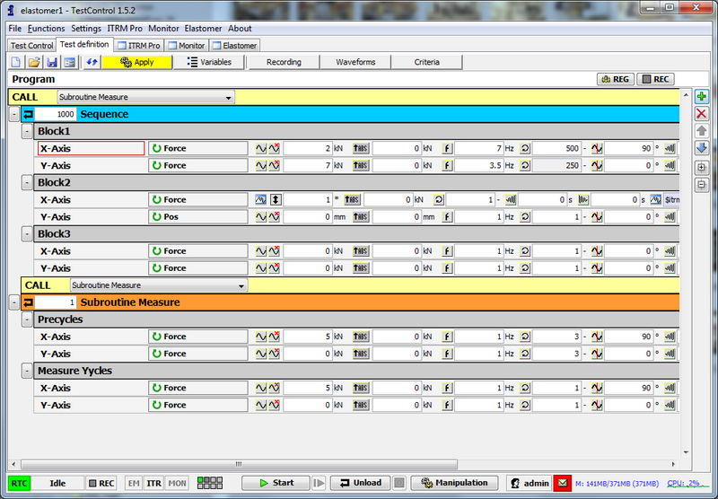Viewport: 718px width, 499px height.
Task: Click the grid of squares status bar icon
Action: point(210,483)
